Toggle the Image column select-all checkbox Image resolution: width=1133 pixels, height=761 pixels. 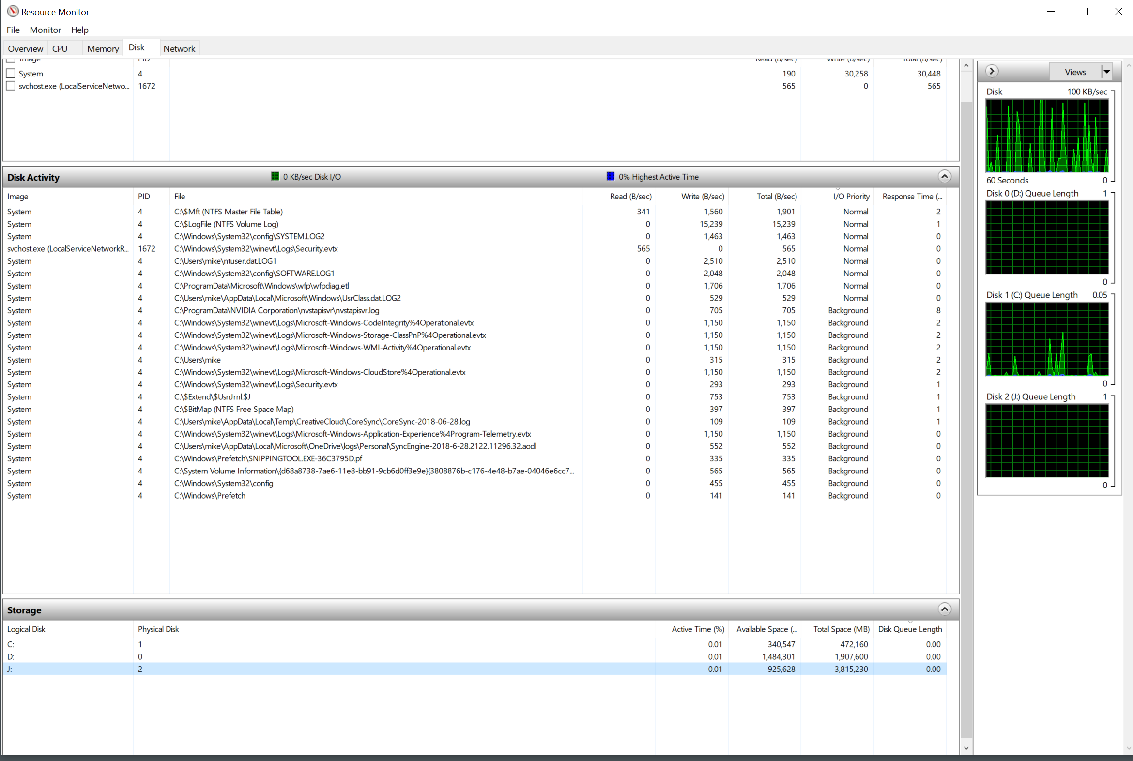[x=11, y=60]
